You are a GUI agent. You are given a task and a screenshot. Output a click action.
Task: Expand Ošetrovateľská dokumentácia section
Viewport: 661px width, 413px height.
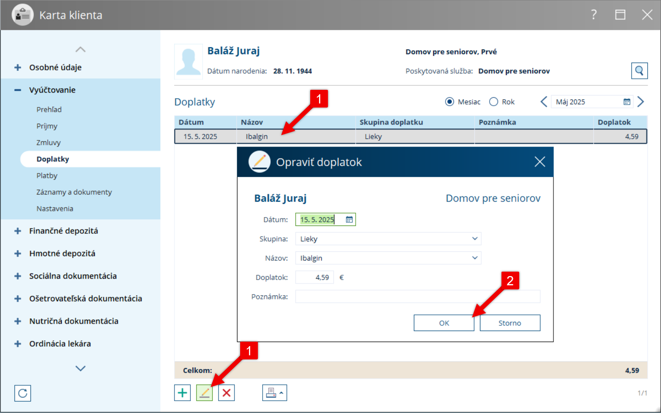(x=18, y=299)
